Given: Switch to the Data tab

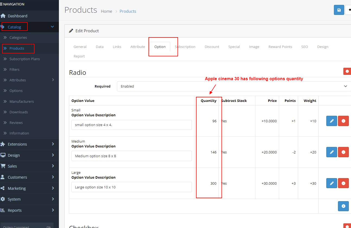Looking at the screenshot, I should coord(100,47).
